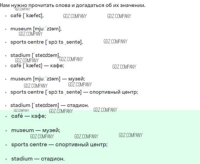Click the bullet before "stadium — стадион."
Image resolution: width=200 pixels, height=164 pixels.
(x=6, y=159)
